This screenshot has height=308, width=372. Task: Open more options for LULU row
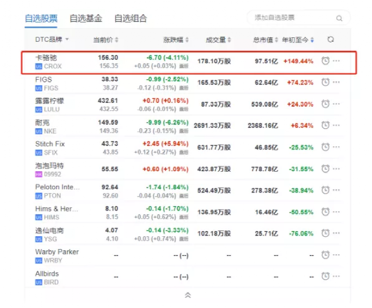[x=336, y=104]
